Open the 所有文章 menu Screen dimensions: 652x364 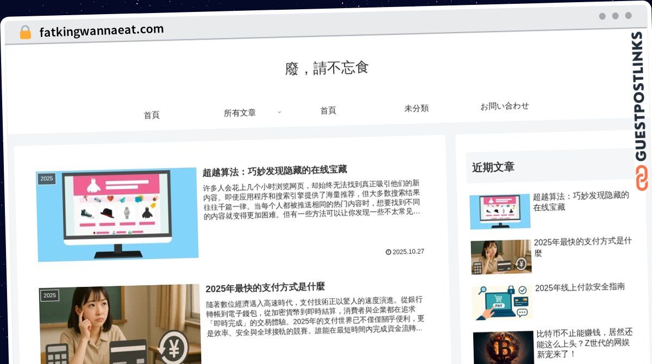[x=240, y=113]
